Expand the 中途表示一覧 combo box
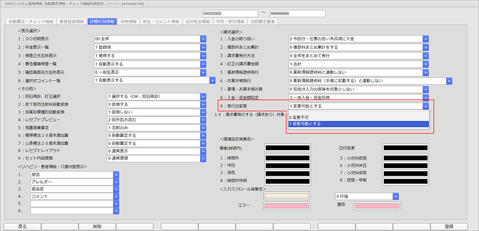This screenshot has width=479, height=231. (203, 47)
